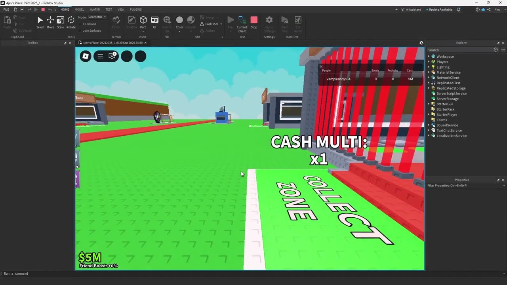
Task: Select LocalizationService in the Explorer
Action: 452,136
